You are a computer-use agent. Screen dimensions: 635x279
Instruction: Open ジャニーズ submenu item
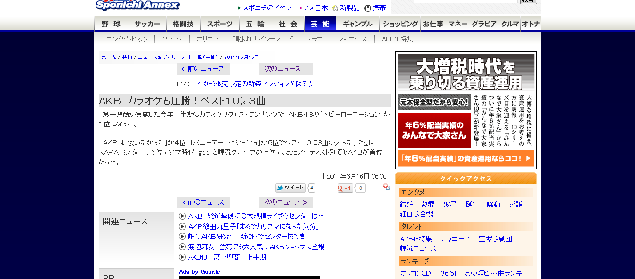tap(352, 39)
